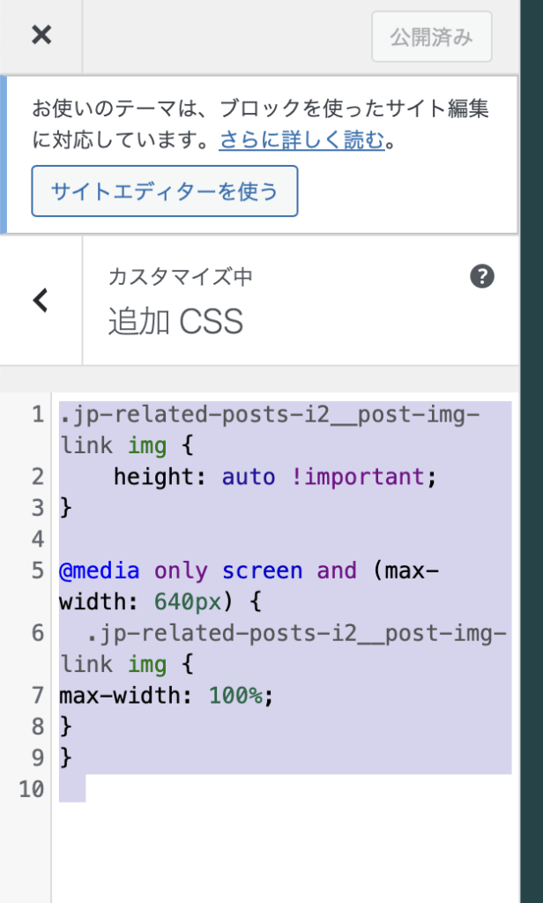
Task: Click line number 6 in the gutter
Action: click(x=37, y=633)
